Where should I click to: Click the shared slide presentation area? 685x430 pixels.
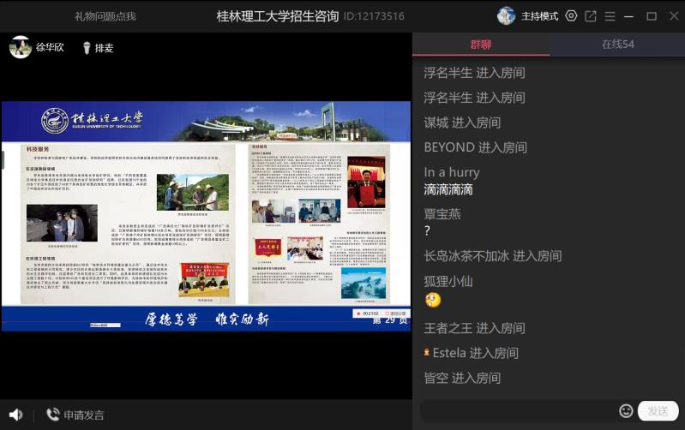206,215
